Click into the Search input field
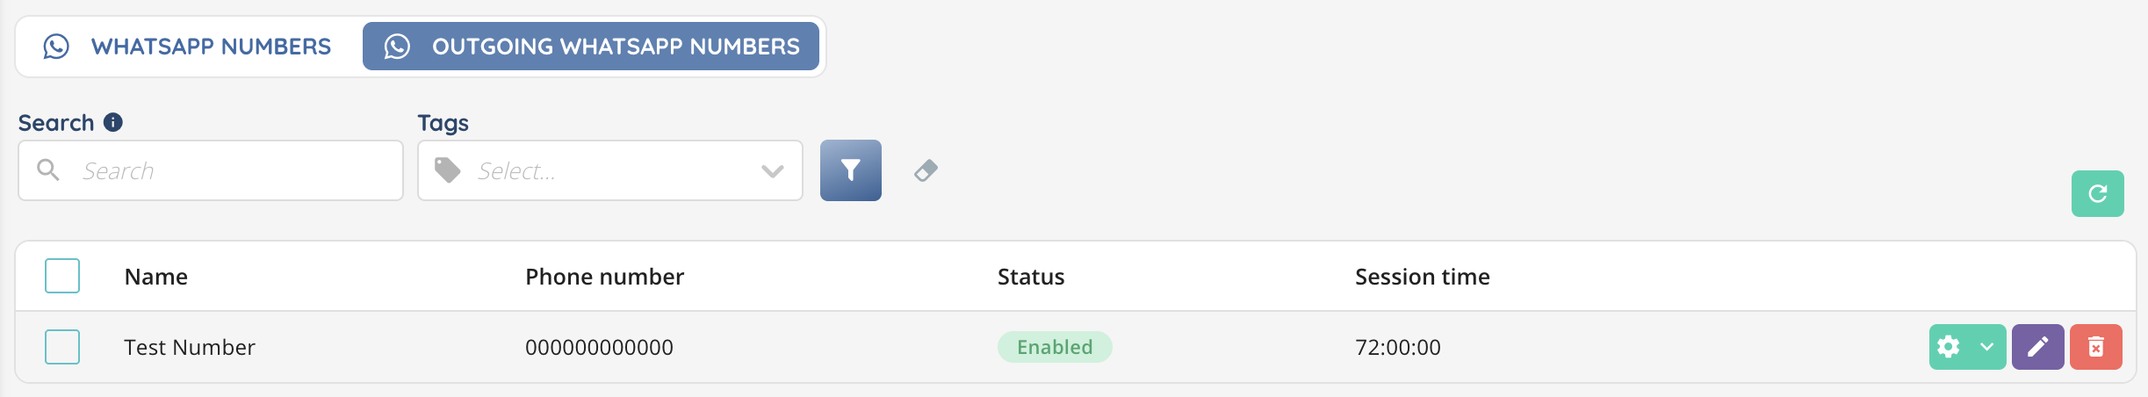The width and height of the screenshot is (2148, 397). click(x=233, y=170)
